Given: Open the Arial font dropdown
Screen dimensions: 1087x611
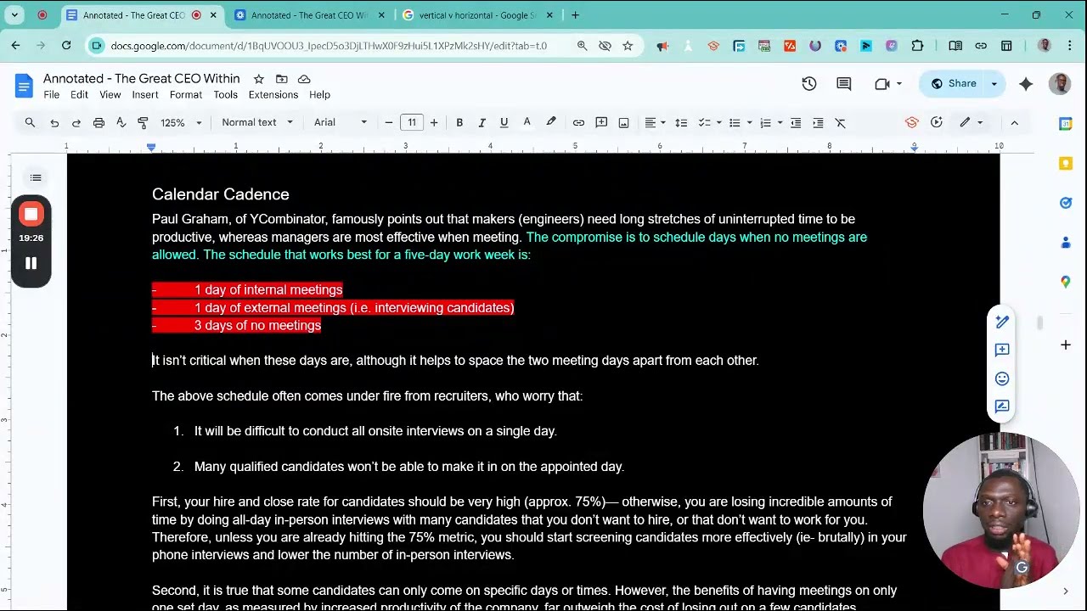Looking at the screenshot, I should pos(341,123).
